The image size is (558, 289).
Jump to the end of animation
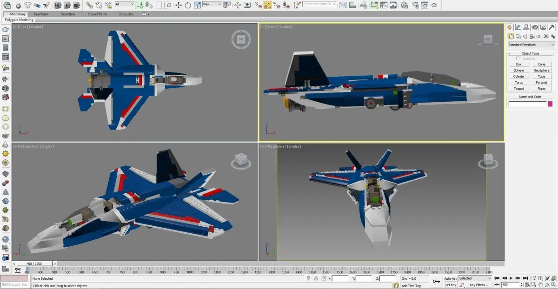(525, 278)
